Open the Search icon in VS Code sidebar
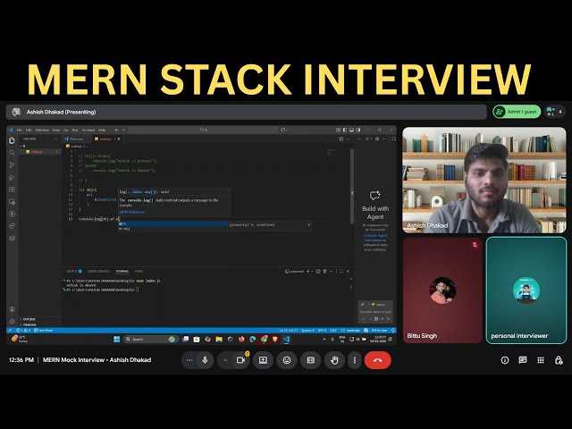 pos(12,153)
